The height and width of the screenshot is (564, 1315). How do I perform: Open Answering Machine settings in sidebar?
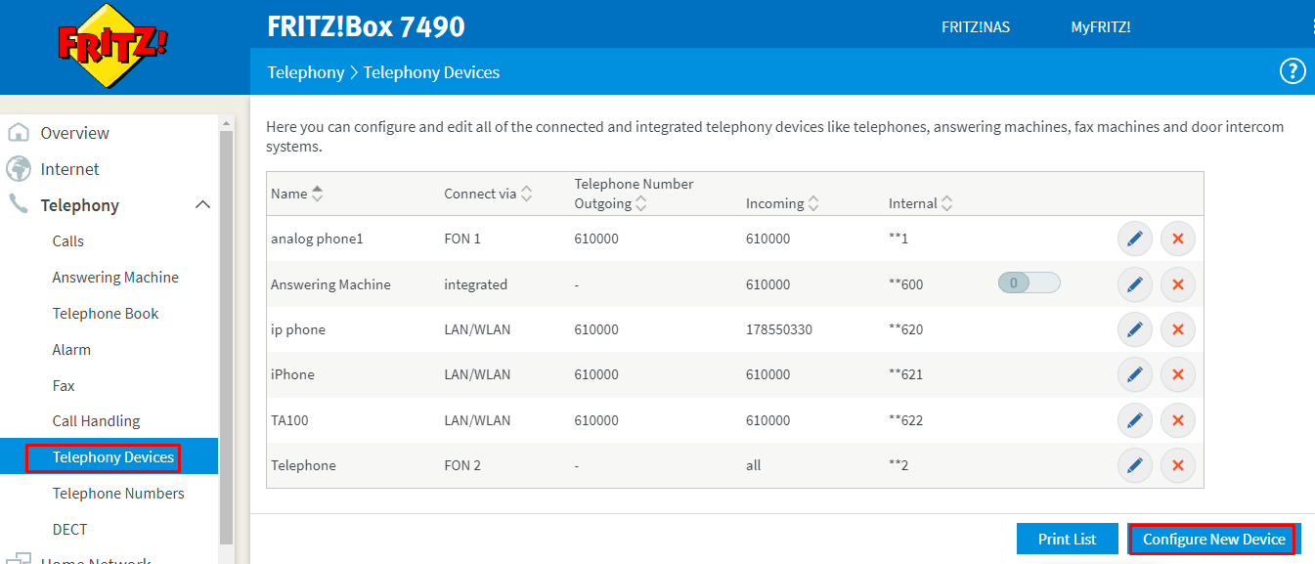click(x=115, y=278)
